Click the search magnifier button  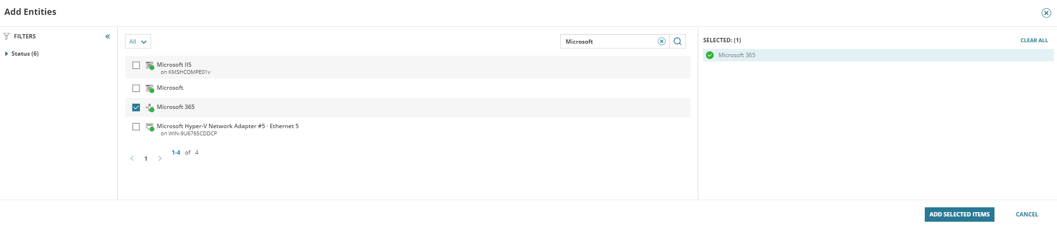678,41
